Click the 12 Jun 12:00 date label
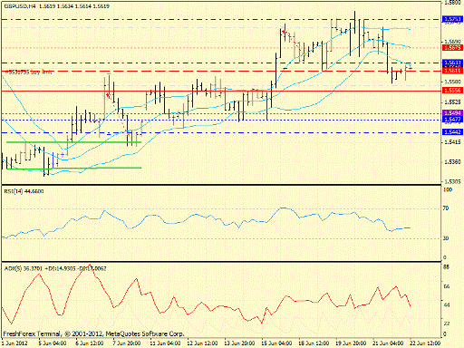Image resolution: width=464 pixels, height=348 pixels. 202,343
